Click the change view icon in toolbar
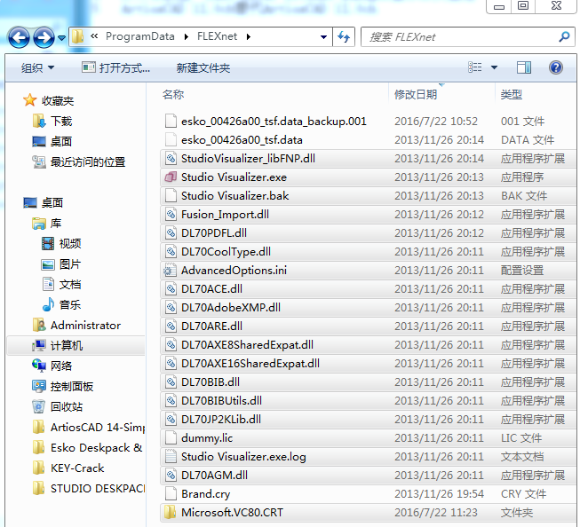The width and height of the screenshot is (580, 527). (475, 67)
